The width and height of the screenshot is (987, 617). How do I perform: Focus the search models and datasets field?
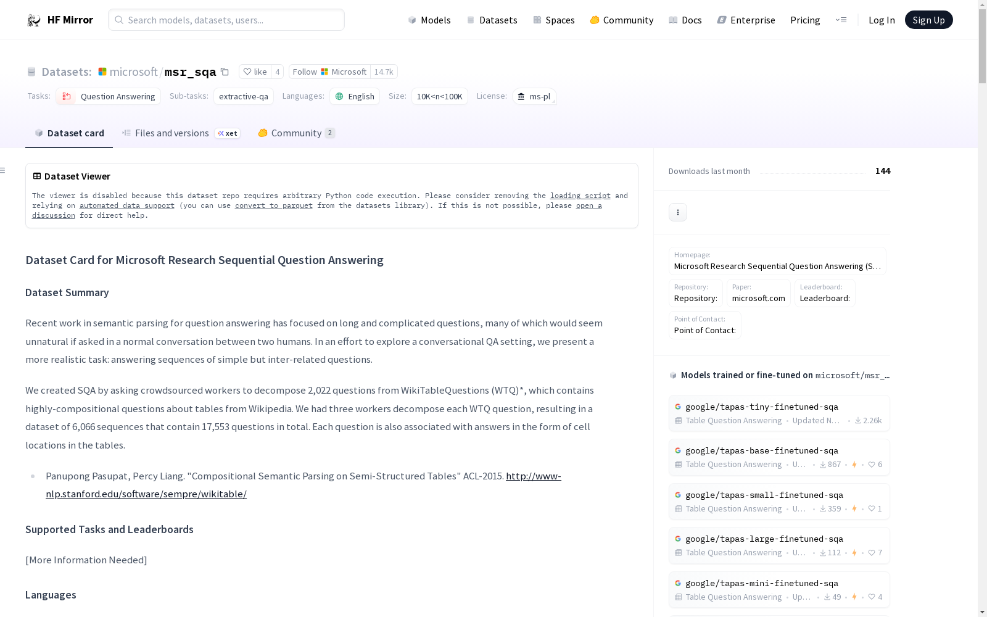tap(226, 20)
